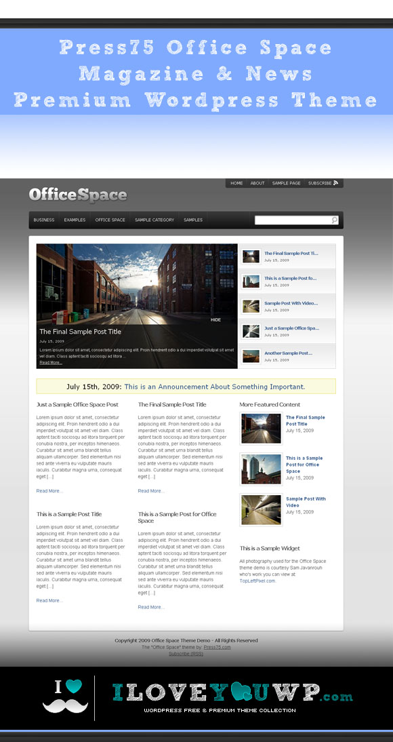
Task: Open slider link This is a Sample Post fo...
Action: [x=290, y=278]
